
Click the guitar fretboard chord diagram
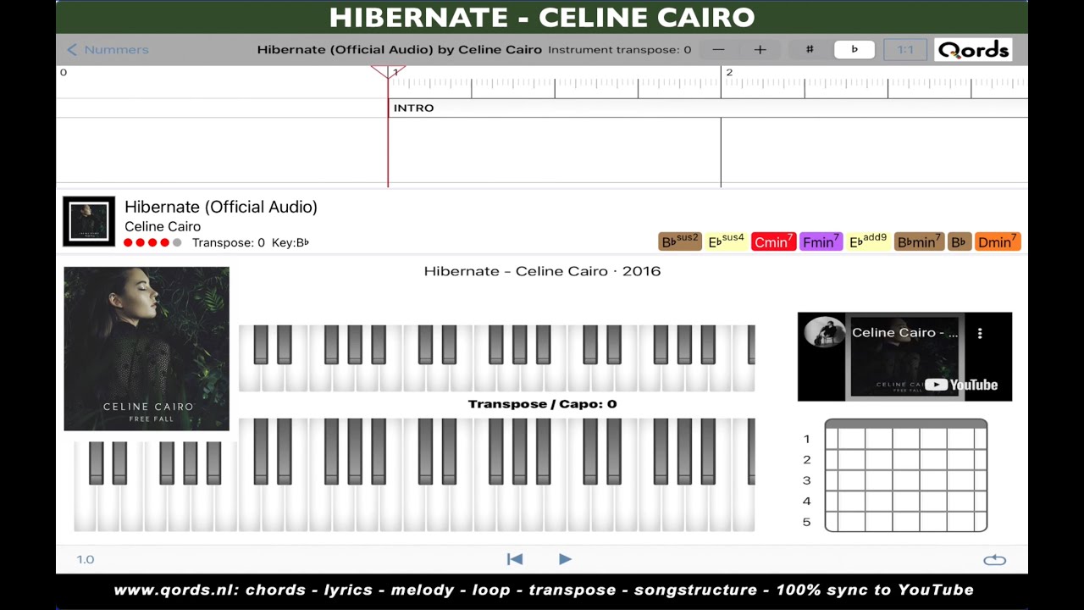905,475
